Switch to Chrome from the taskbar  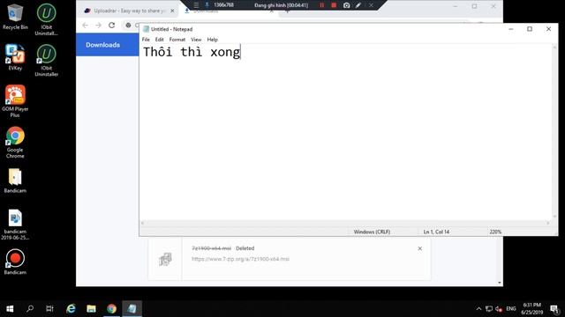point(112,309)
